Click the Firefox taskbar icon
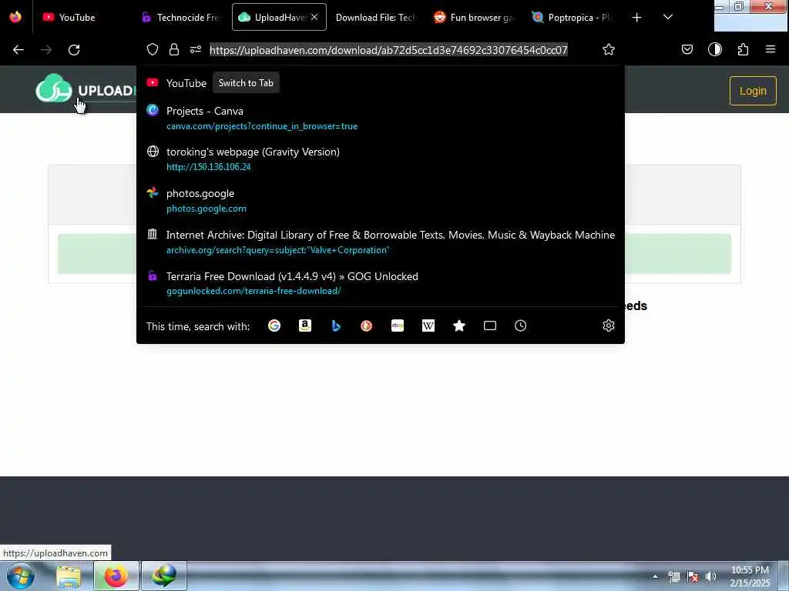The width and height of the screenshot is (789, 591). pos(116,576)
